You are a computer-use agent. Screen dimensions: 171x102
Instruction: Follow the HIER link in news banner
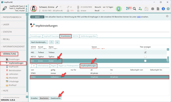139,17
